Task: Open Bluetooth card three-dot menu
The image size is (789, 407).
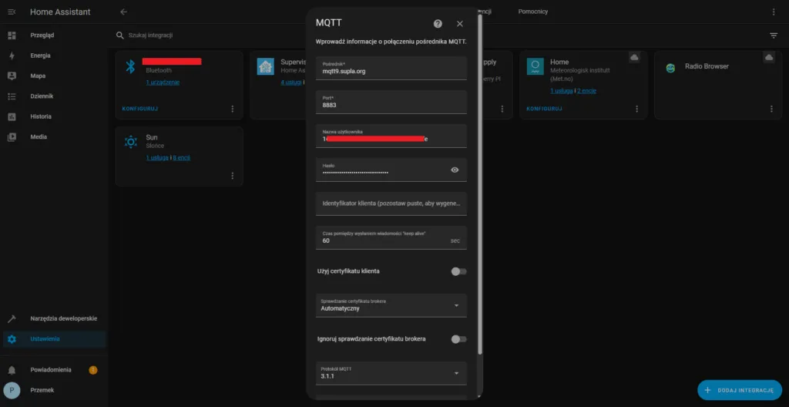Action: click(233, 109)
